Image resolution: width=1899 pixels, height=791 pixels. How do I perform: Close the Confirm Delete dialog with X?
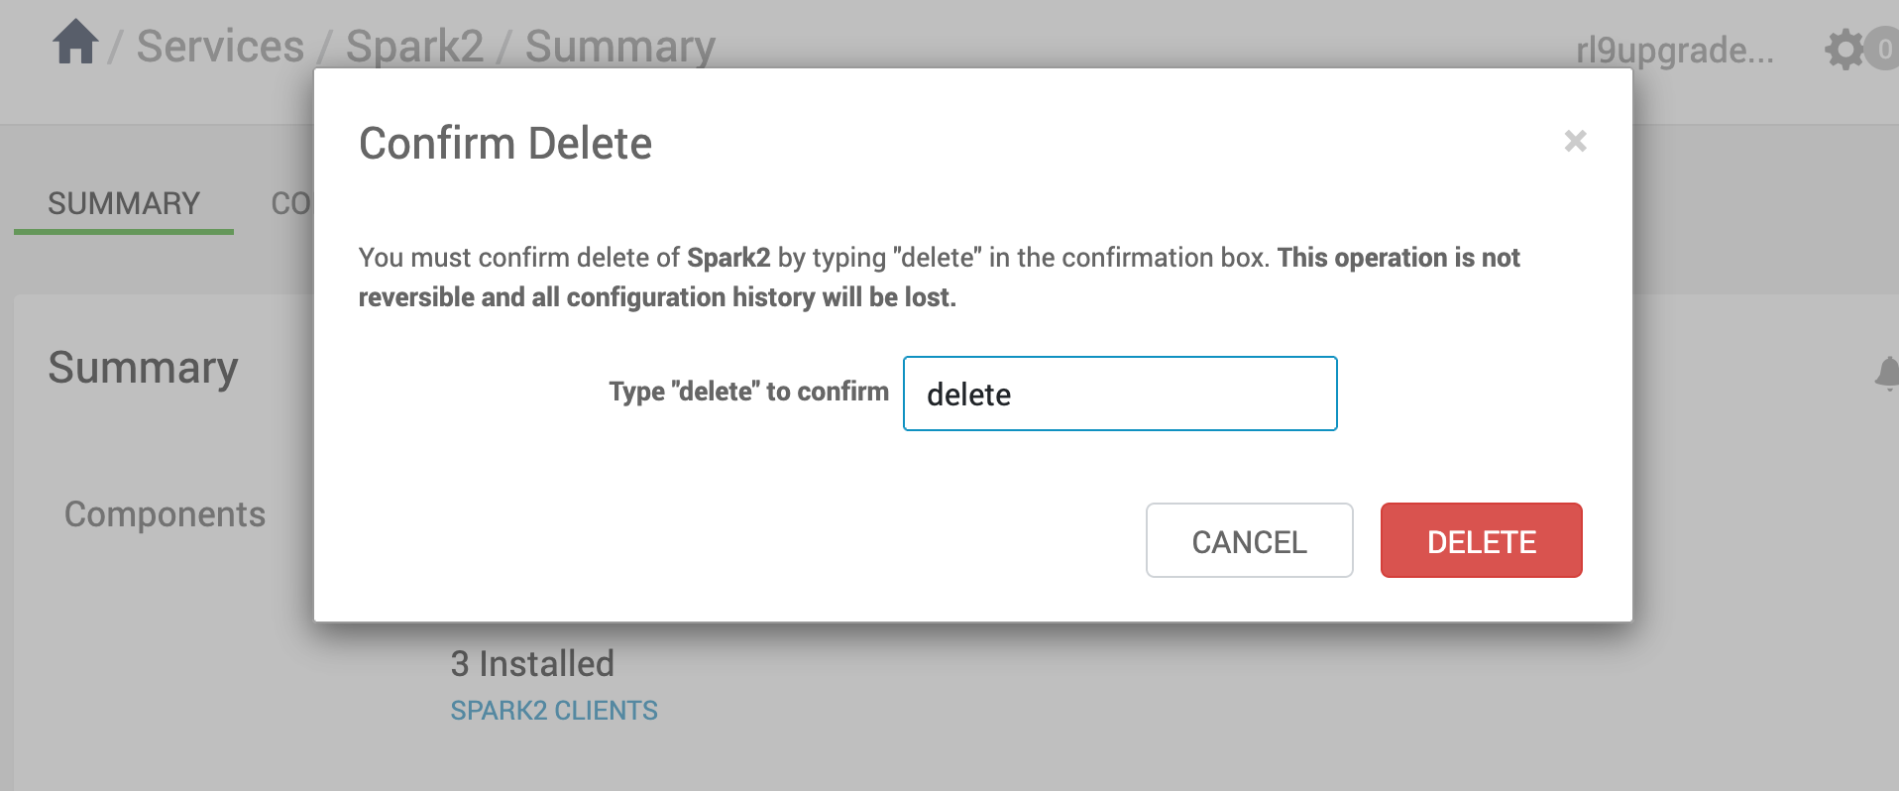1575,142
